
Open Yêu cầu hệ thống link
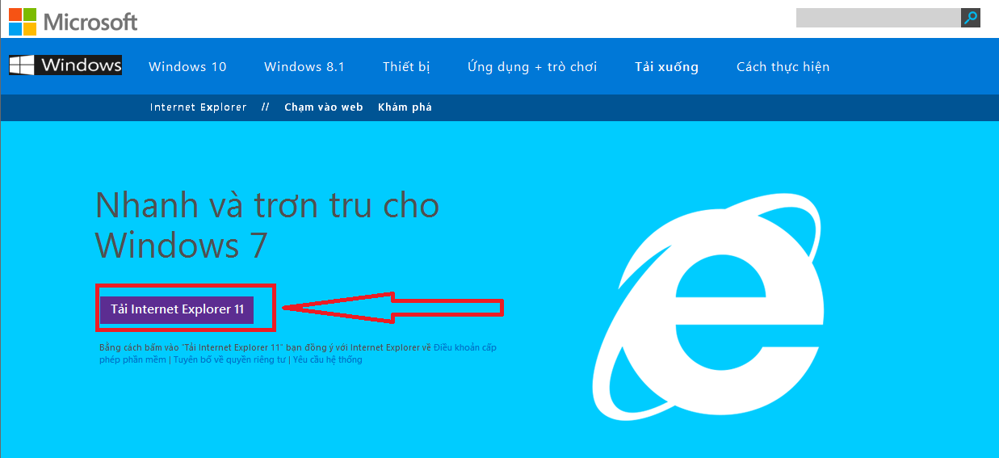328,360
